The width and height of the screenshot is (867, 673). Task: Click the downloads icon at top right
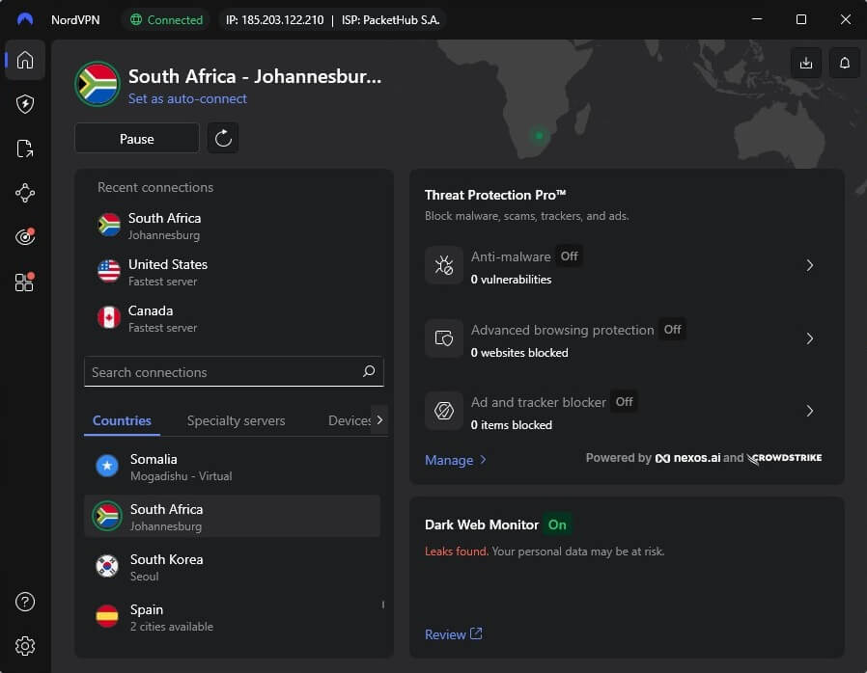pyautogui.click(x=806, y=63)
